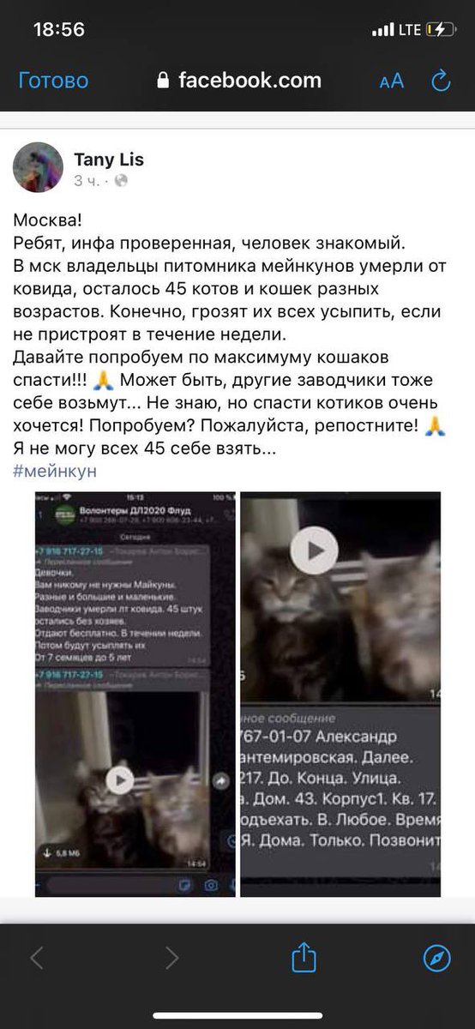The height and width of the screenshot is (1029, 475).
Task: Tap the globe public privacy icon
Action: 121,180
